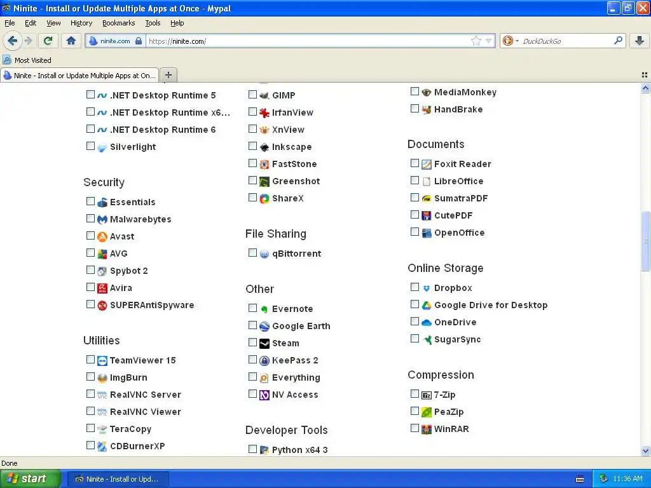The width and height of the screenshot is (651, 488).
Task: Tick the Silverlight checkbox
Action: (90, 146)
